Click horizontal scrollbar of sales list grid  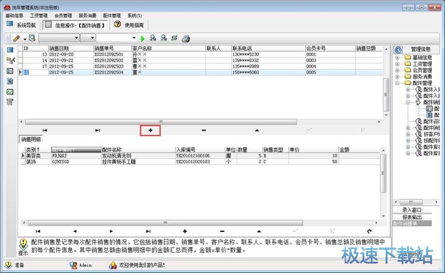tap(161, 122)
